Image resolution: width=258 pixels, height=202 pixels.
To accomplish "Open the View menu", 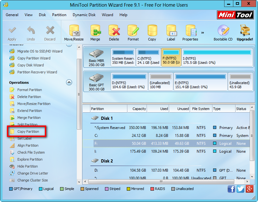I will tap(29, 15).
